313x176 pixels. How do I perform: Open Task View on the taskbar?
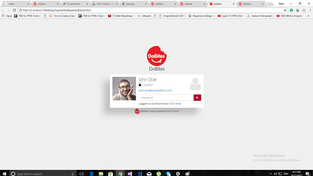coord(81,174)
